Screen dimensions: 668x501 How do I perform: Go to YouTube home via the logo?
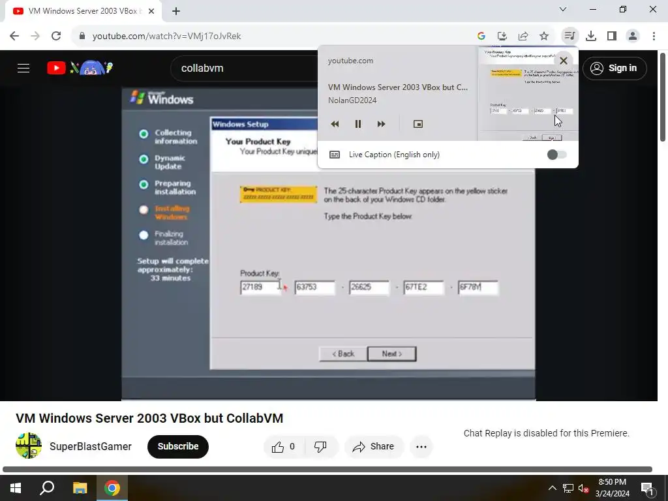(x=80, y=68)
